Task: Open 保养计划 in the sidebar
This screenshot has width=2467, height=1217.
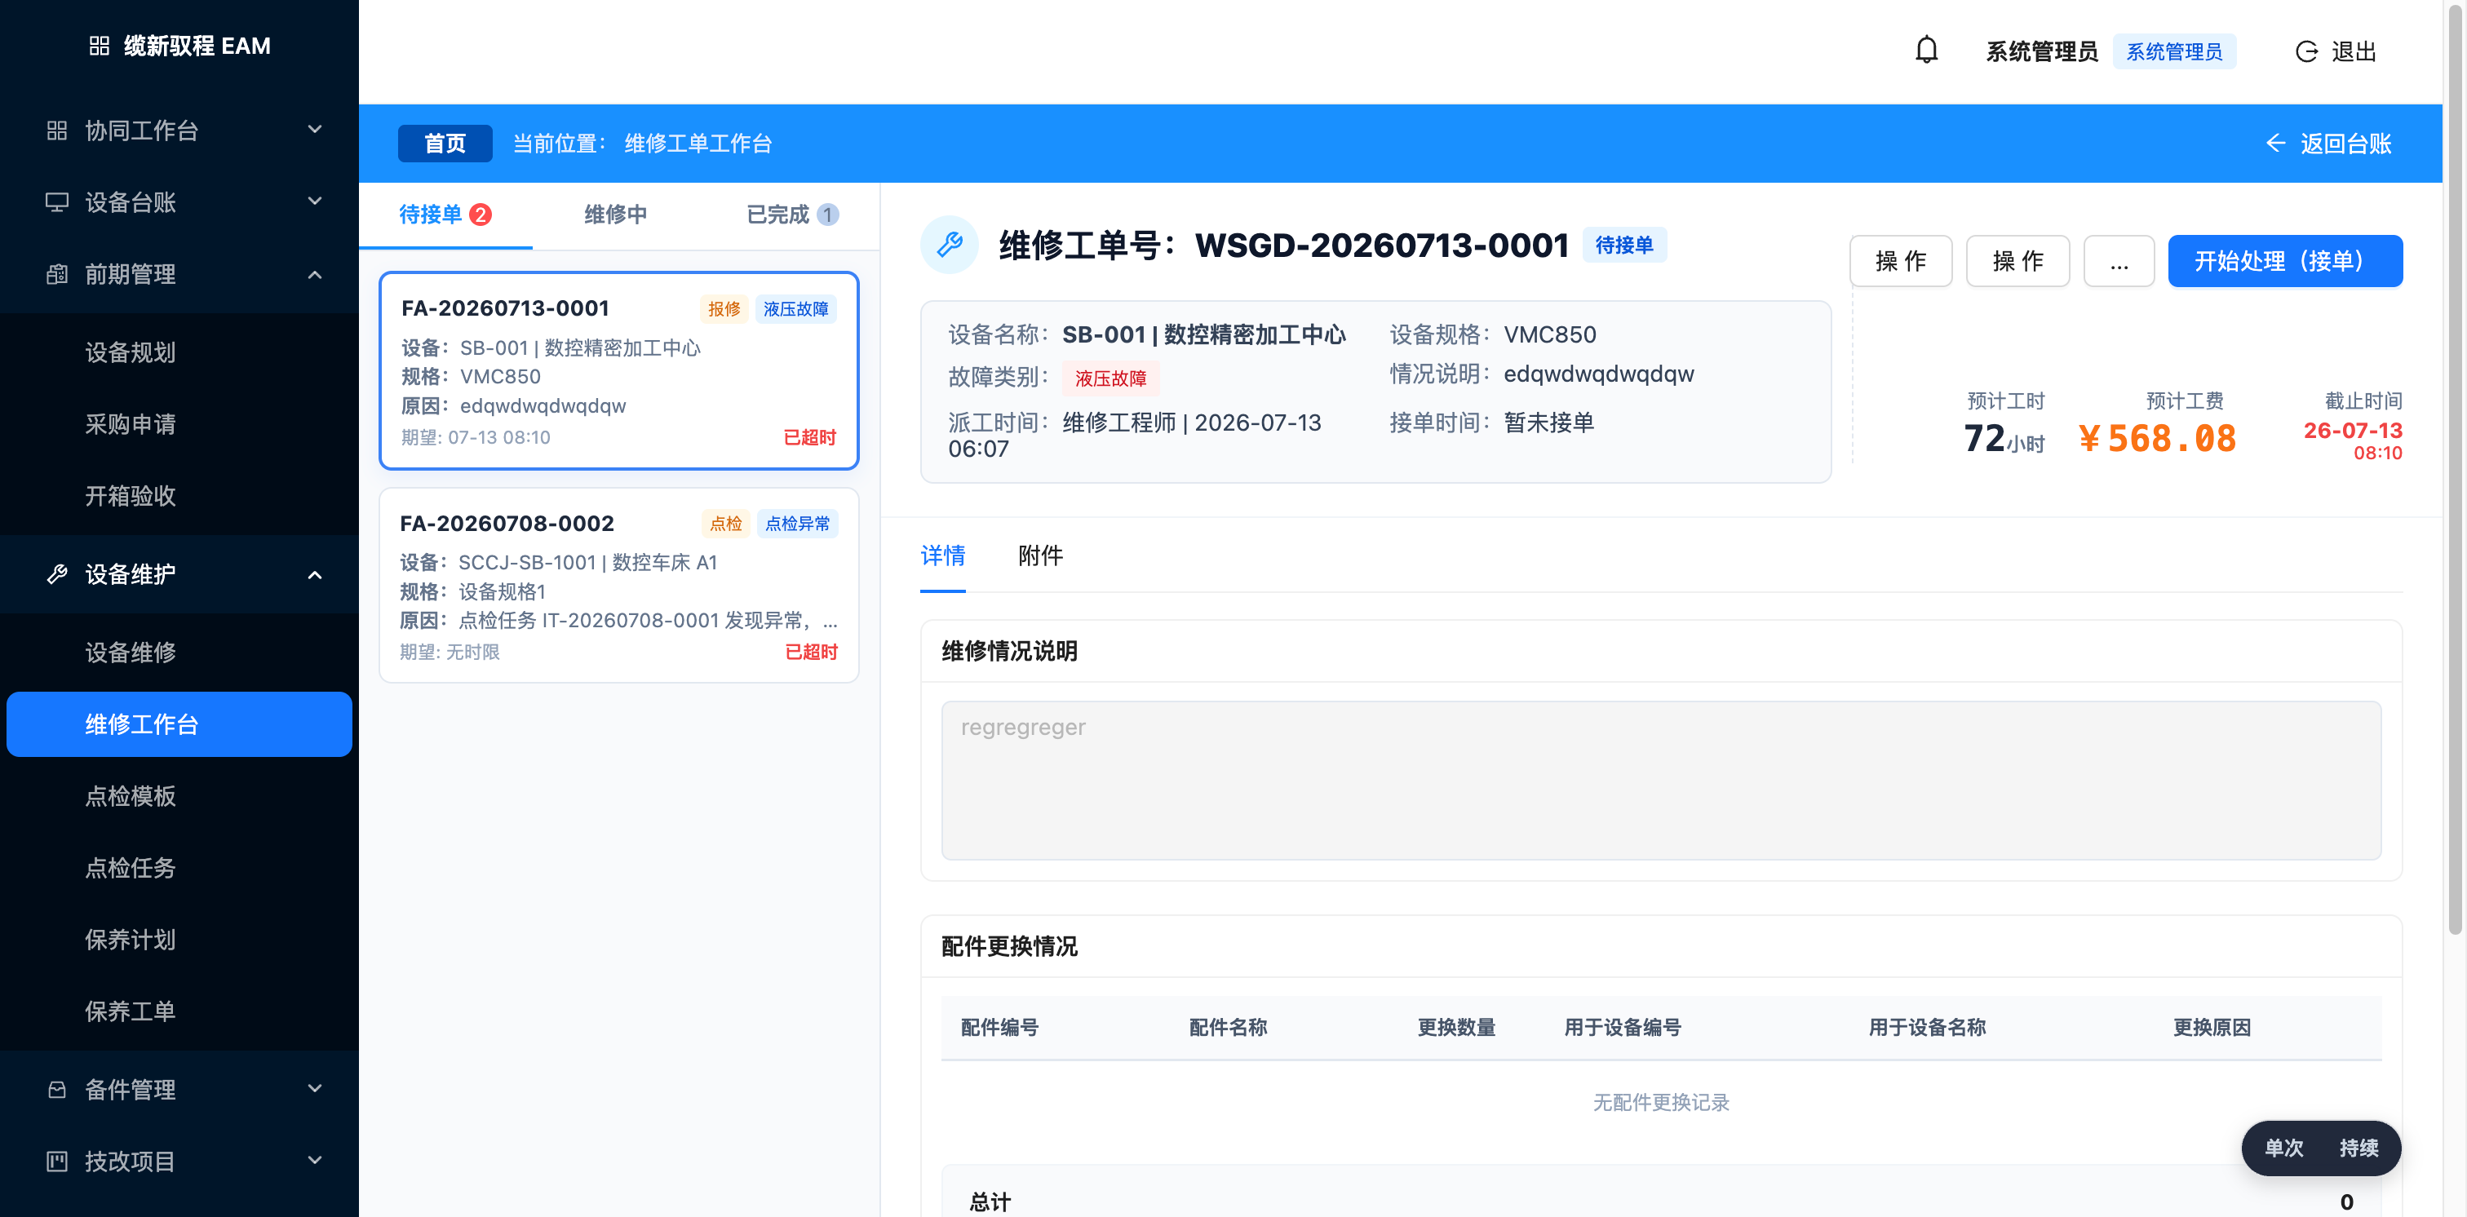Action: [x=179, y=940]
